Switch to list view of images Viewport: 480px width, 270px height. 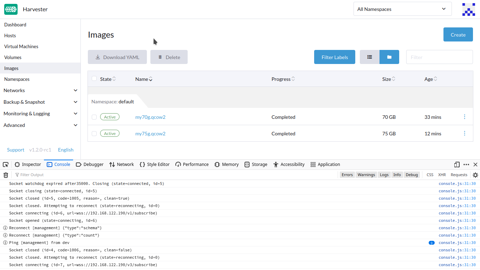[369, 57]
